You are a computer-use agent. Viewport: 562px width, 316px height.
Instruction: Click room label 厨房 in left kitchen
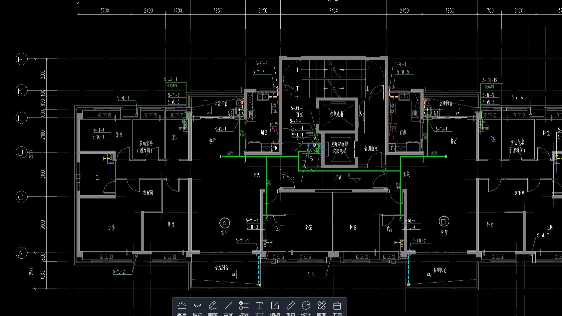coord(264,133)
